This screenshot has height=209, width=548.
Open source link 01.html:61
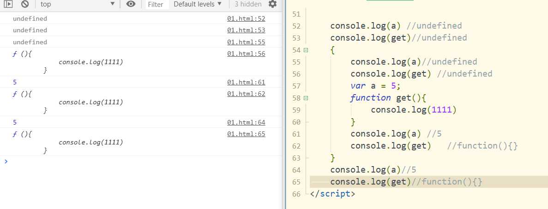pyautogui.click(x=246, y=83)
